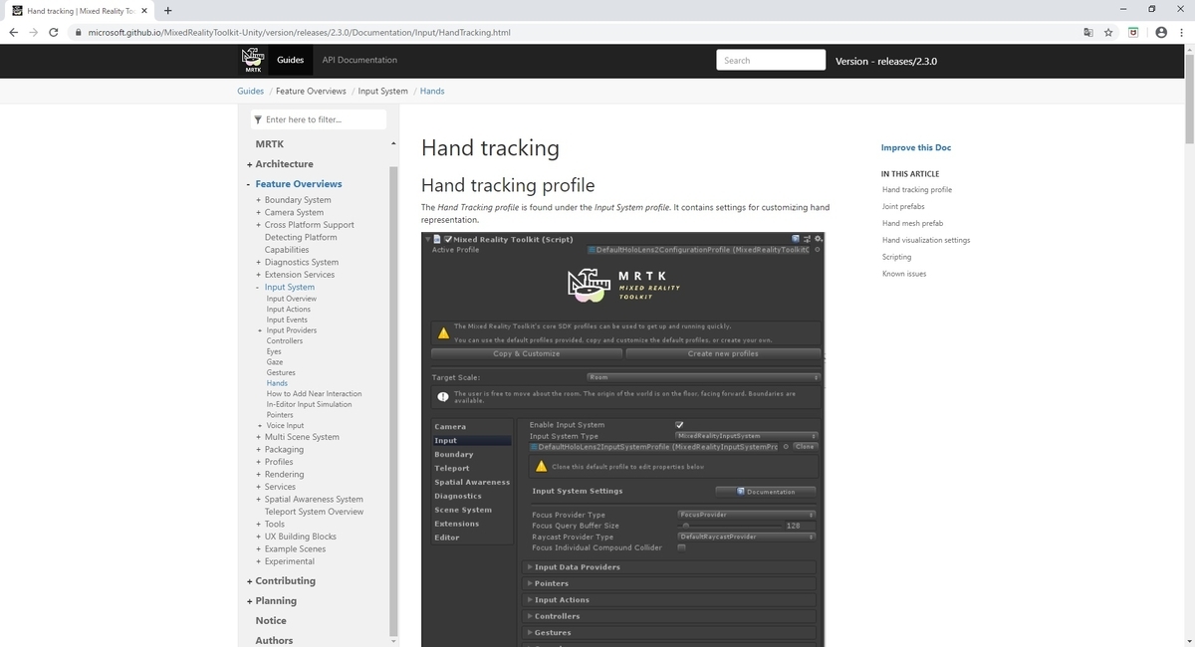Open Input Actions page
Image resolution: width=1195 pixels, height=647 pixels.
tap(289, 310)
